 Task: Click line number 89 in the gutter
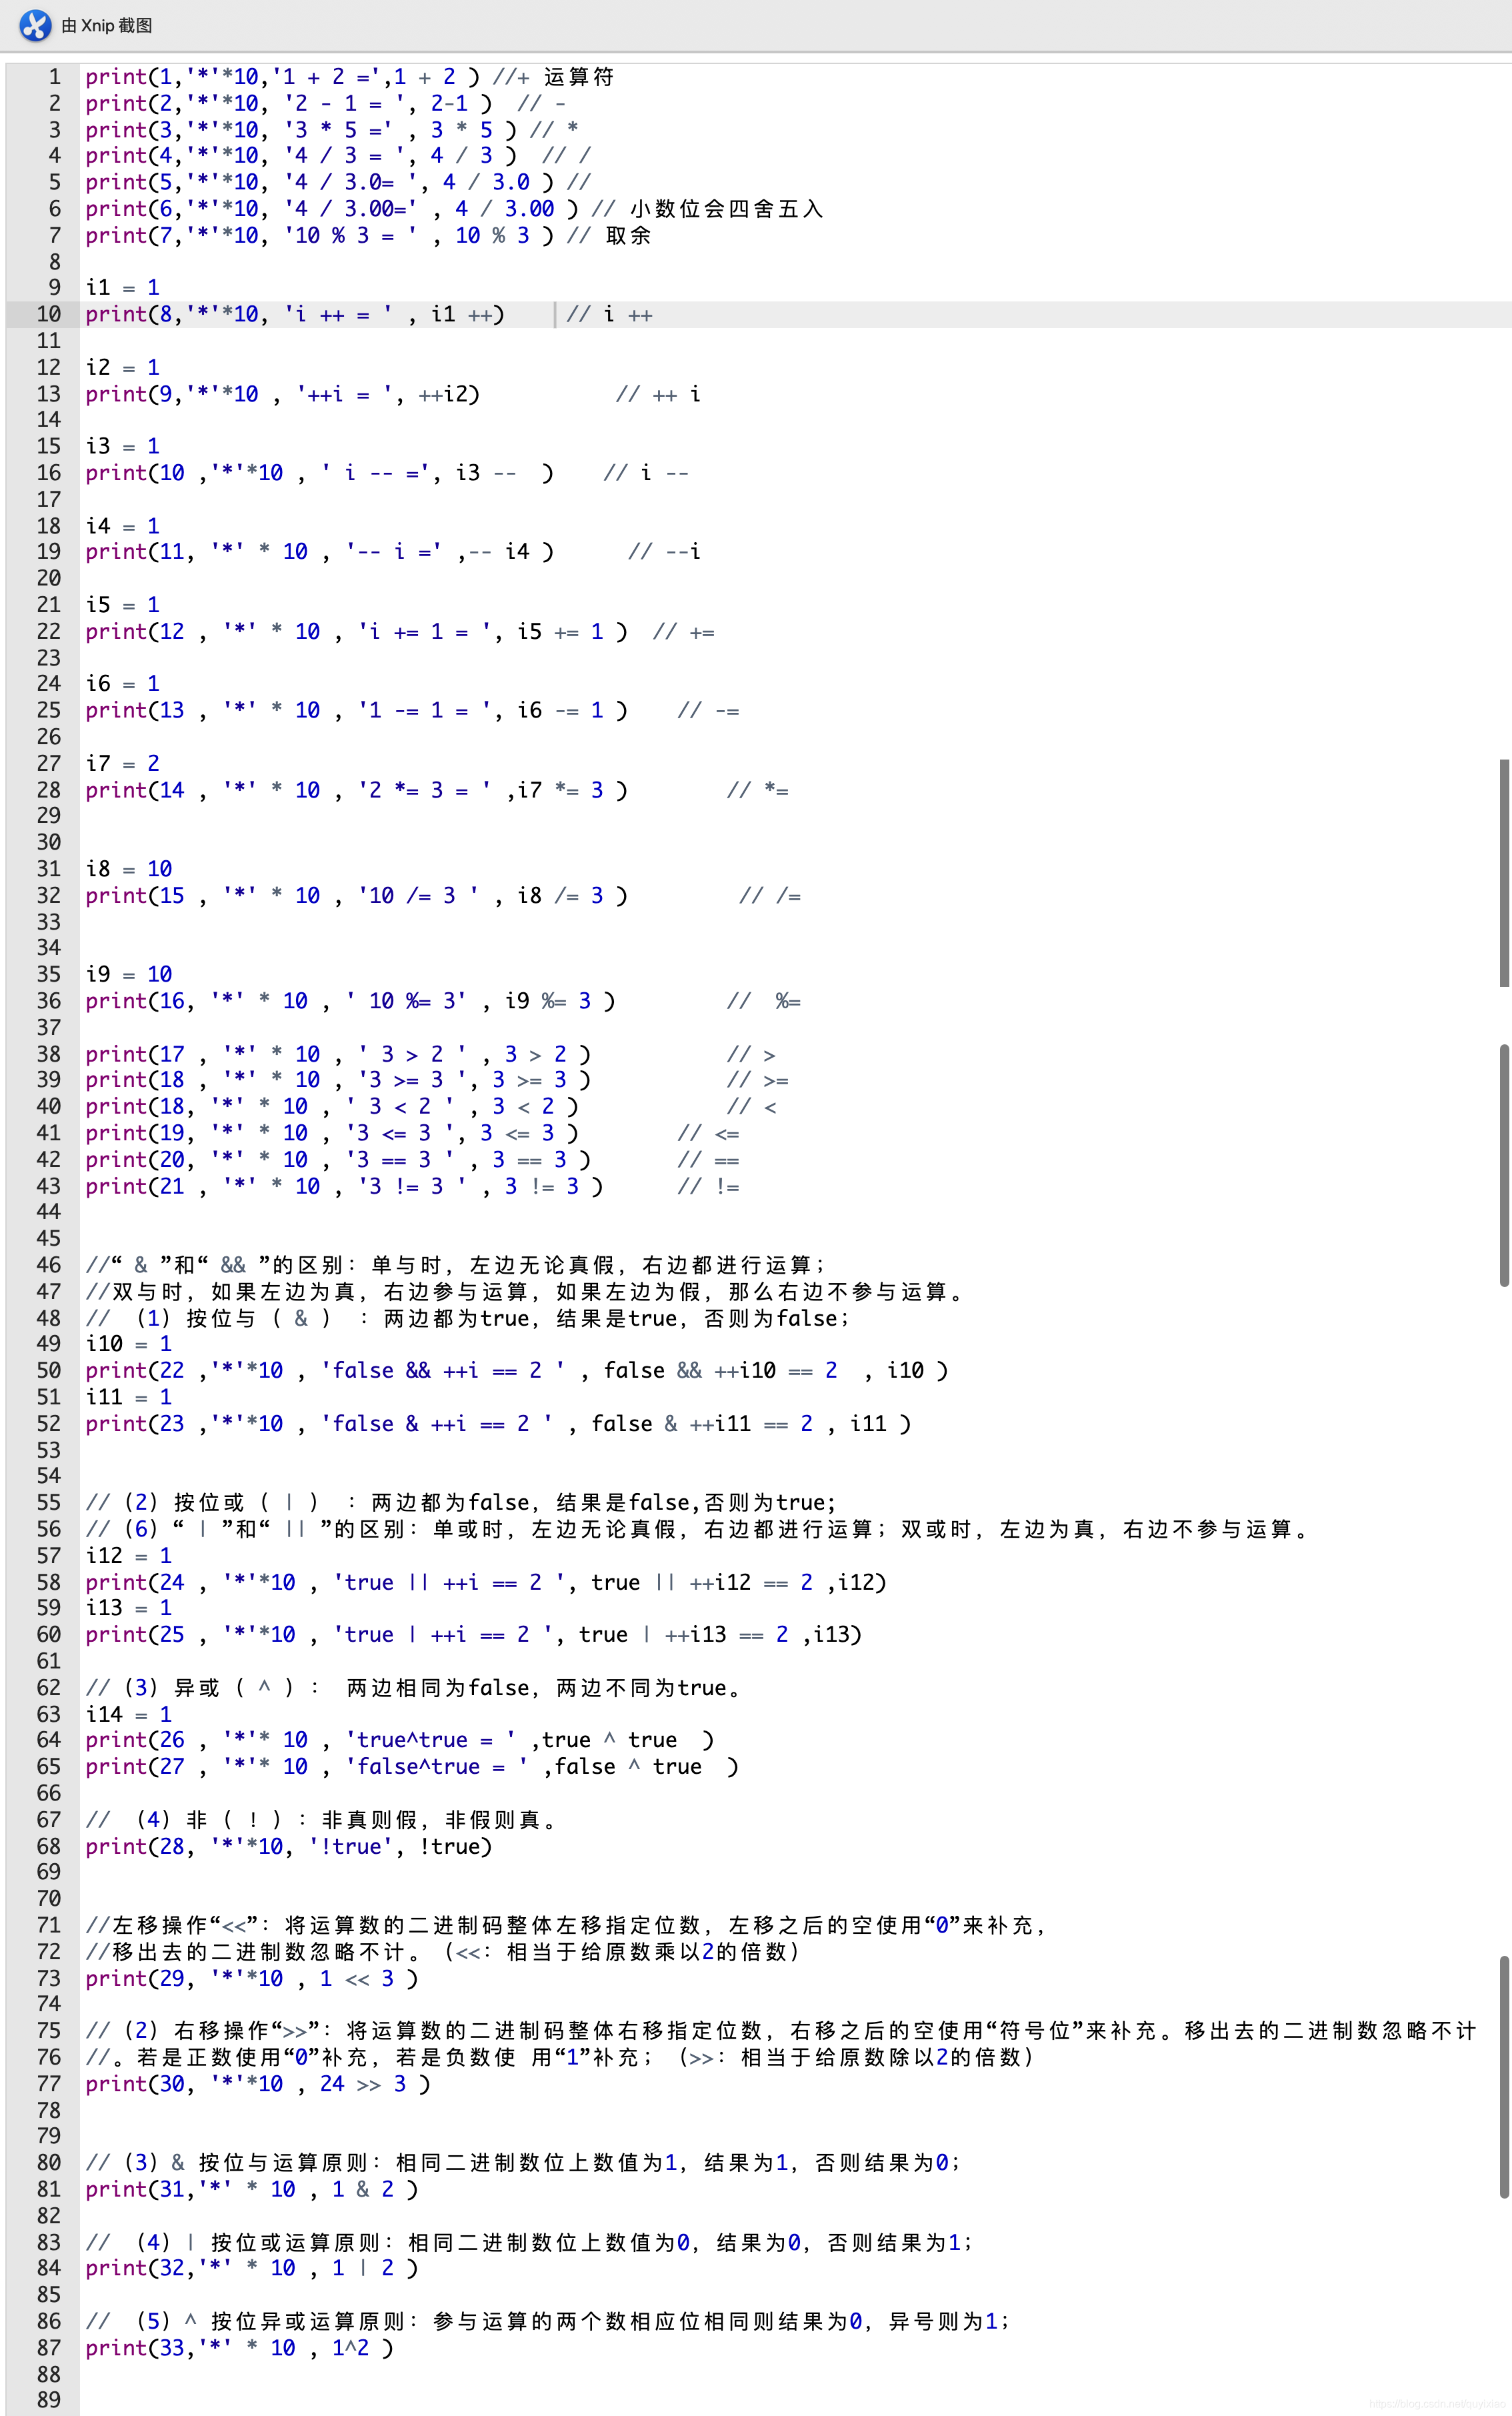coord(48,2400)
